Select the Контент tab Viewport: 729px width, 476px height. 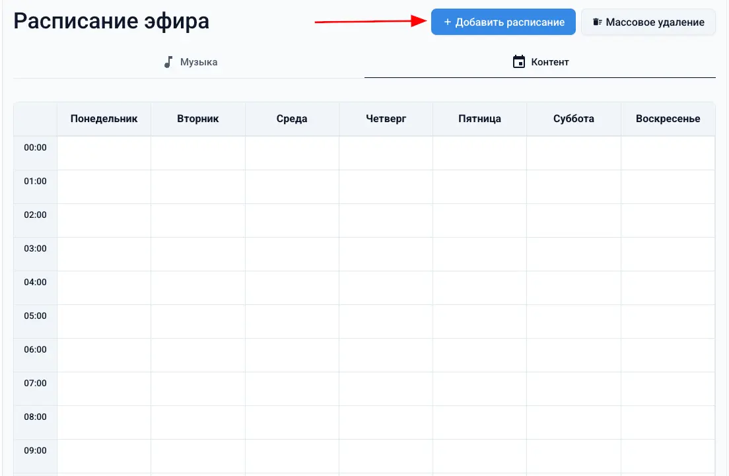click(541, 61)
